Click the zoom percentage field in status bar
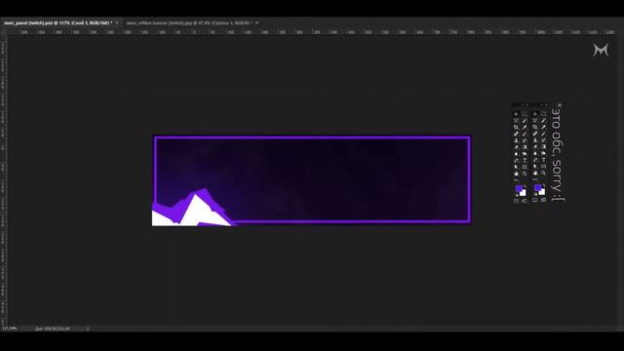The image size is (624, 351). pyautogui.click(x=10, y=329)
